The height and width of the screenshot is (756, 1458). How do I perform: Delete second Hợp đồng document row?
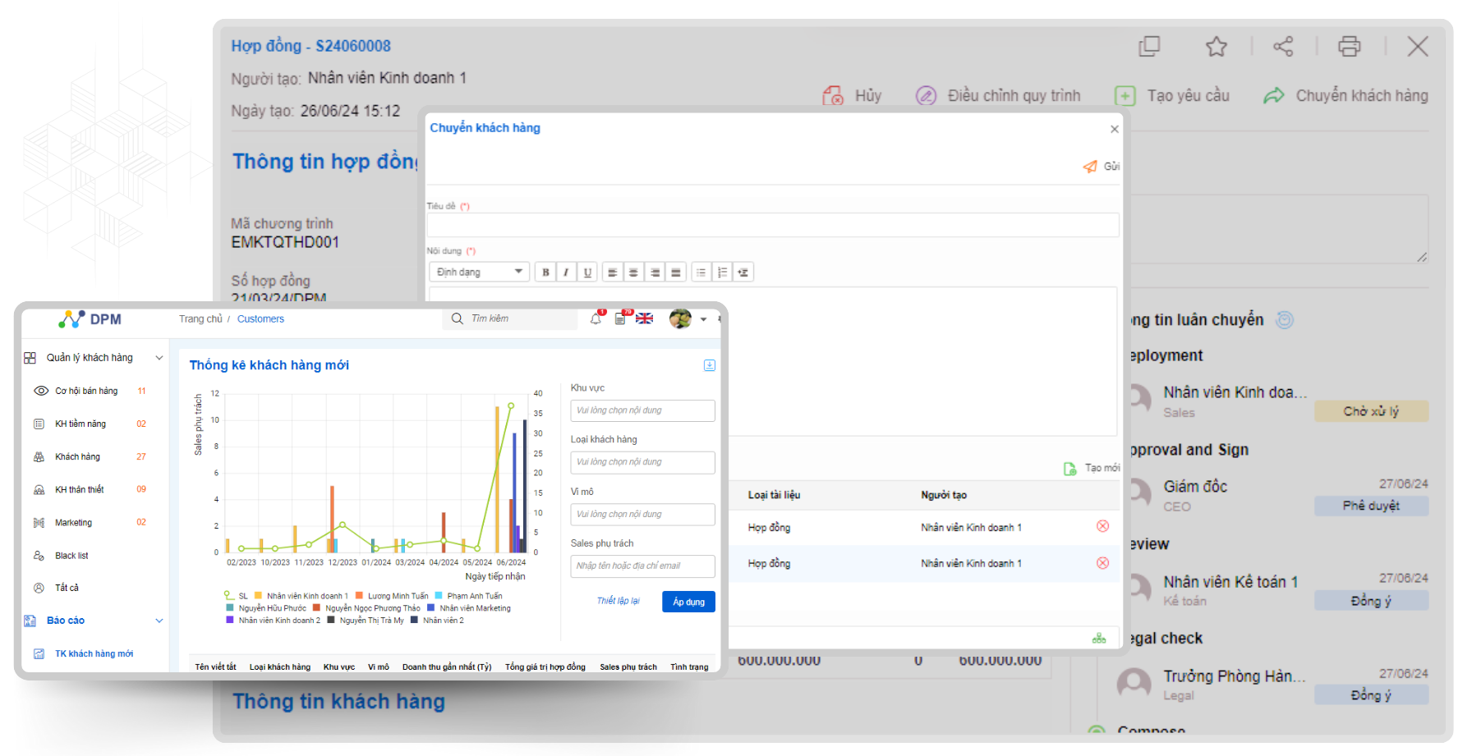[x=1103, y=563]
